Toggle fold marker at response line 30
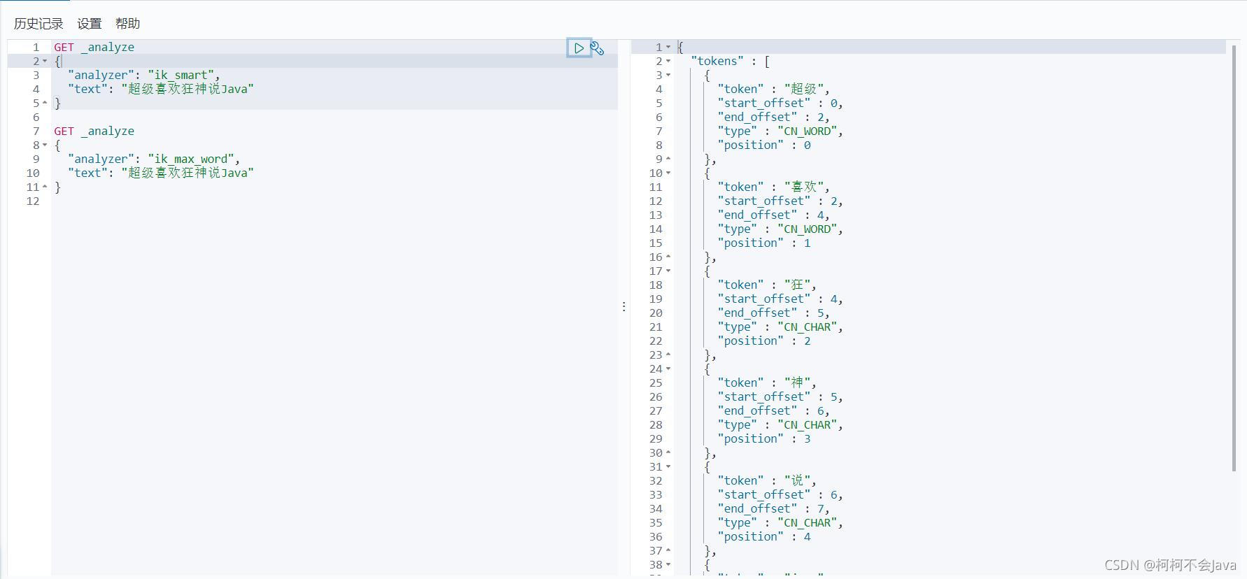 668,453
